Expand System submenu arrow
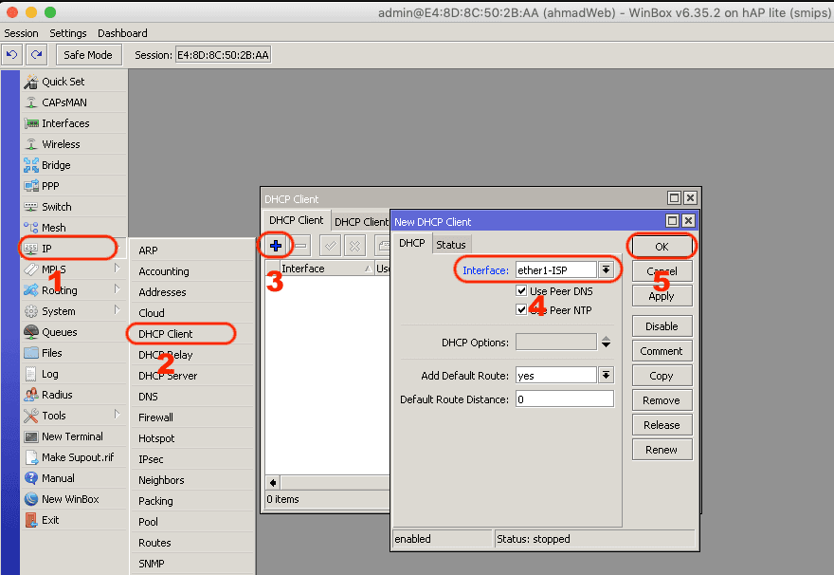Viewport: 834px width, 575px height. pos(117,310)
